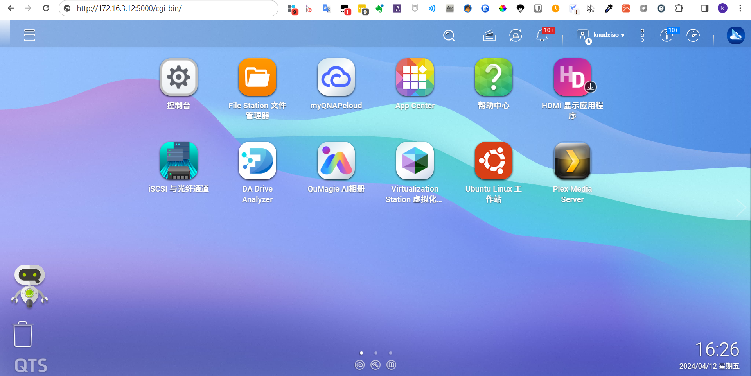The width and height of the screenshot is (751, 376).
Task: Open DA Drive Analyzer
Action: (257, 161)
